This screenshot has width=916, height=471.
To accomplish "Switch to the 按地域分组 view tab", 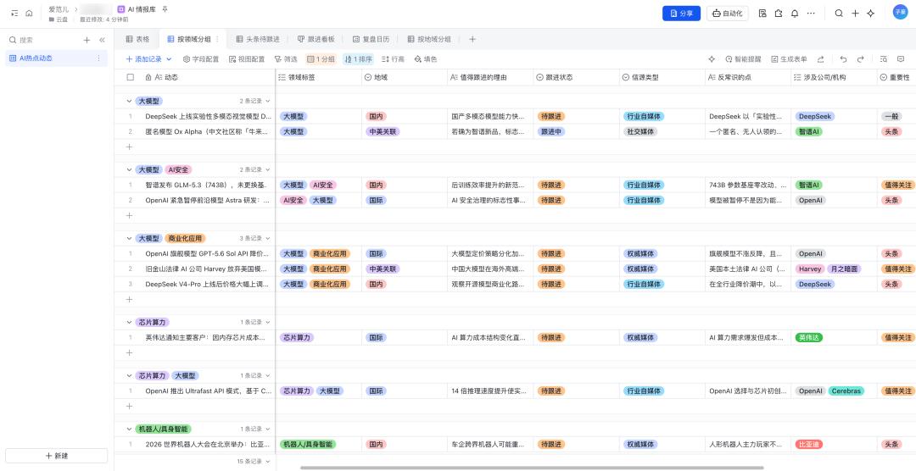I will (429, 39).
